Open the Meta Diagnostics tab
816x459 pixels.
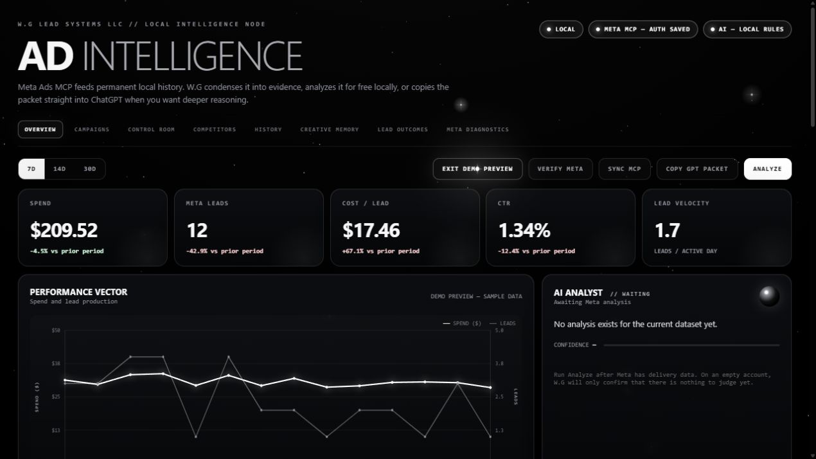pos(477,129)
